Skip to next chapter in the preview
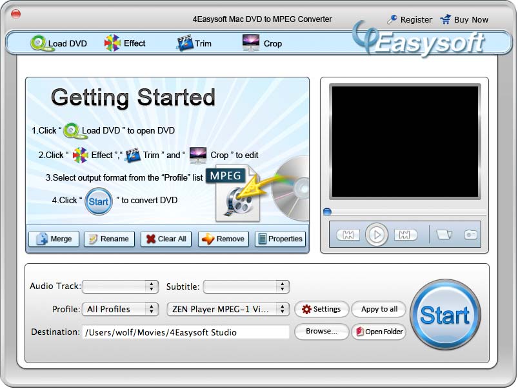The image size is (518, 389). (x=405, y=235)
